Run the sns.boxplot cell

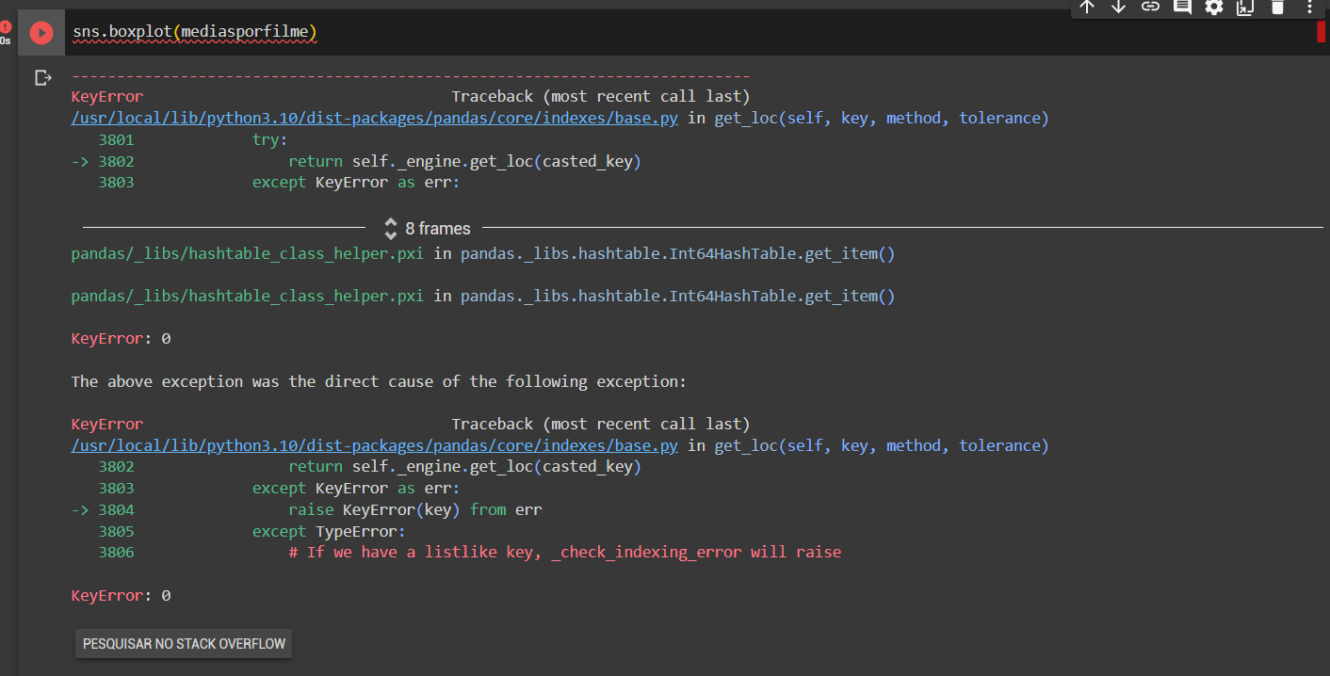pos(41,33)
